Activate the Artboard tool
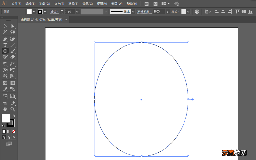 pyautogui.click(x=5, y=103)
